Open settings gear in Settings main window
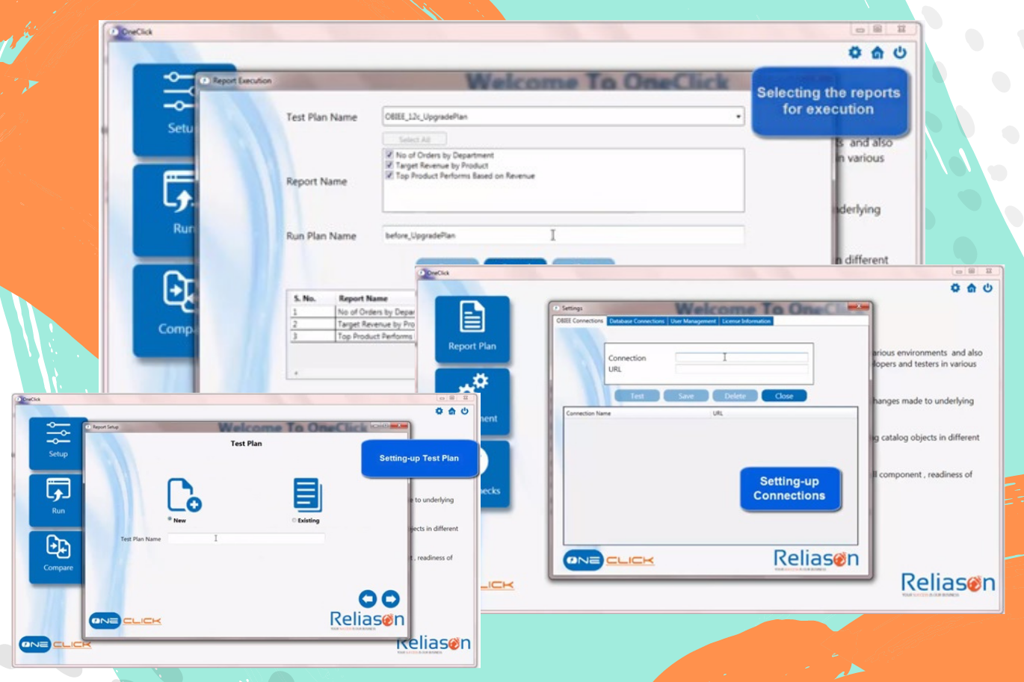This screenshot has width=1024, height=682. (x=955, y=288)
